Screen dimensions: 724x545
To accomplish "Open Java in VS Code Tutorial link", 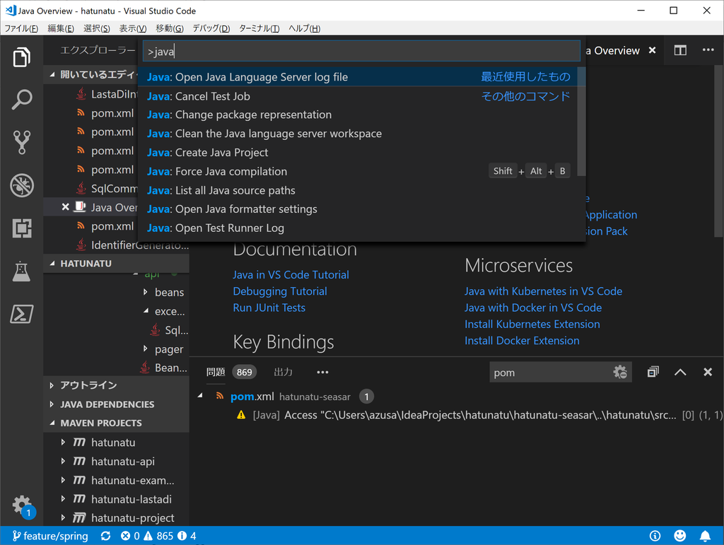I will click(291, 274).
